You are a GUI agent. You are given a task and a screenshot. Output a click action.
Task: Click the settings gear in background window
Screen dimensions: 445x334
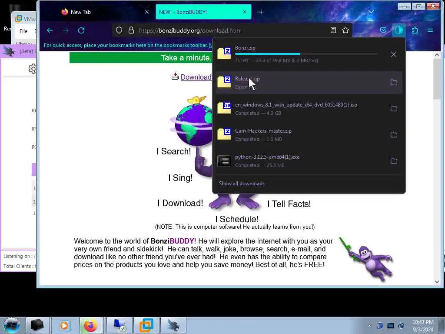[x=32, y=69]
